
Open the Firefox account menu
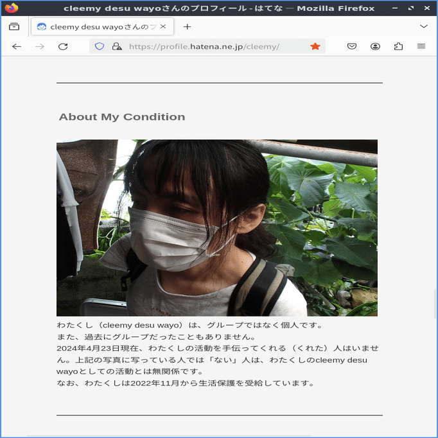375,46
